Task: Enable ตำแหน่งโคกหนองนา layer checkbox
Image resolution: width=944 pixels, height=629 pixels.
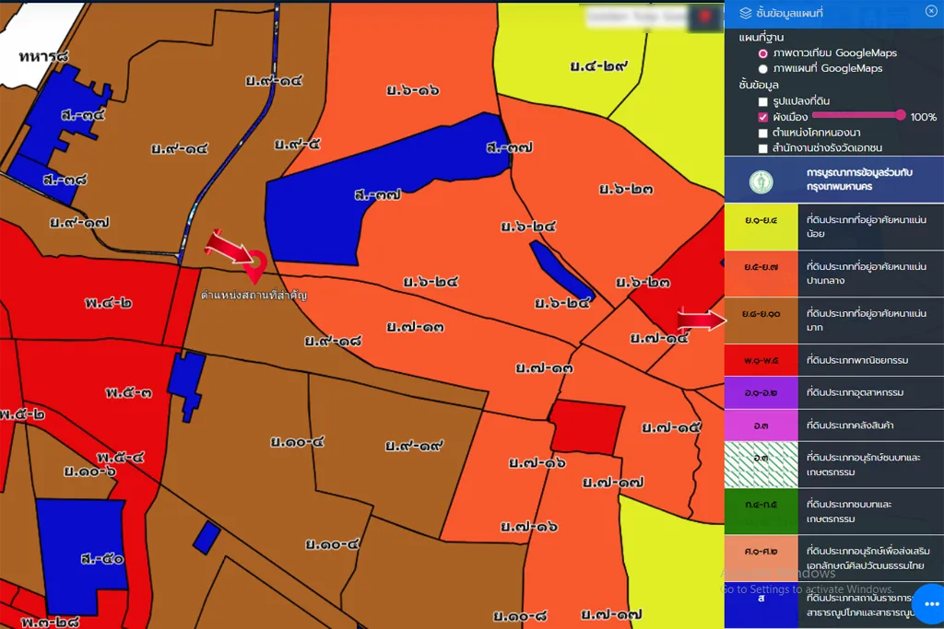Action: tap(762, 133)
